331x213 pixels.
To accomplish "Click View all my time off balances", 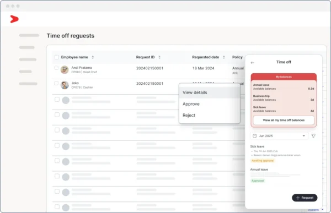I will point(284,120).
